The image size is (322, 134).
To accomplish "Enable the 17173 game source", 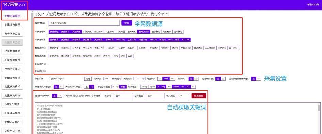I will 115,56.
